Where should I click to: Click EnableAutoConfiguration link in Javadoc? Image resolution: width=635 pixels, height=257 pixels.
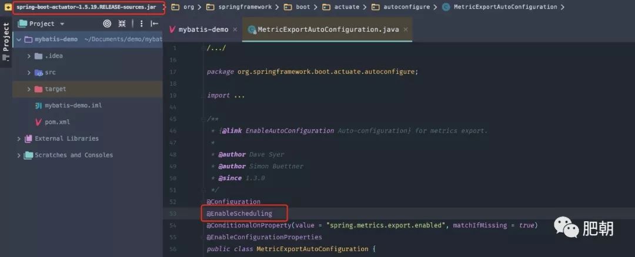[x=290, y=131]
